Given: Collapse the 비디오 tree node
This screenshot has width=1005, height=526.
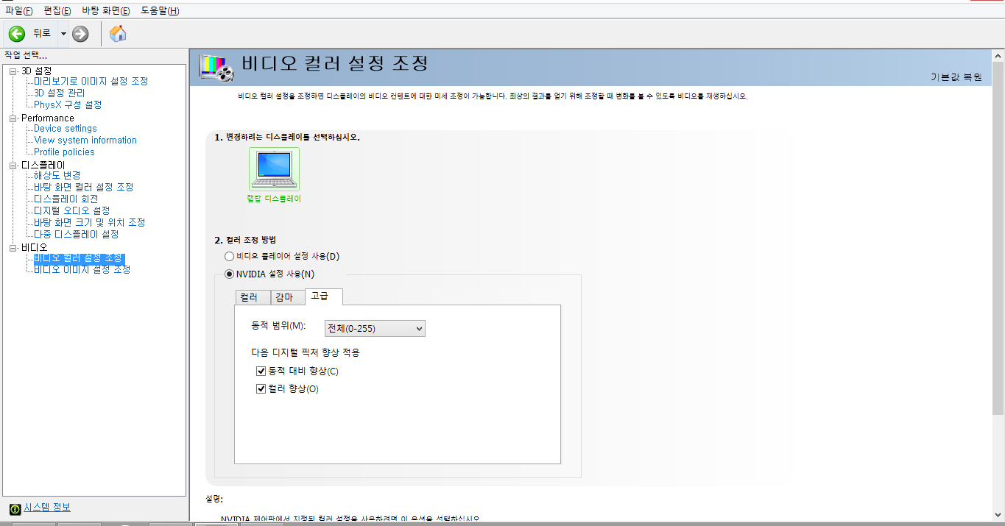Looking at the screenshot, I should [x=13, y=247].
